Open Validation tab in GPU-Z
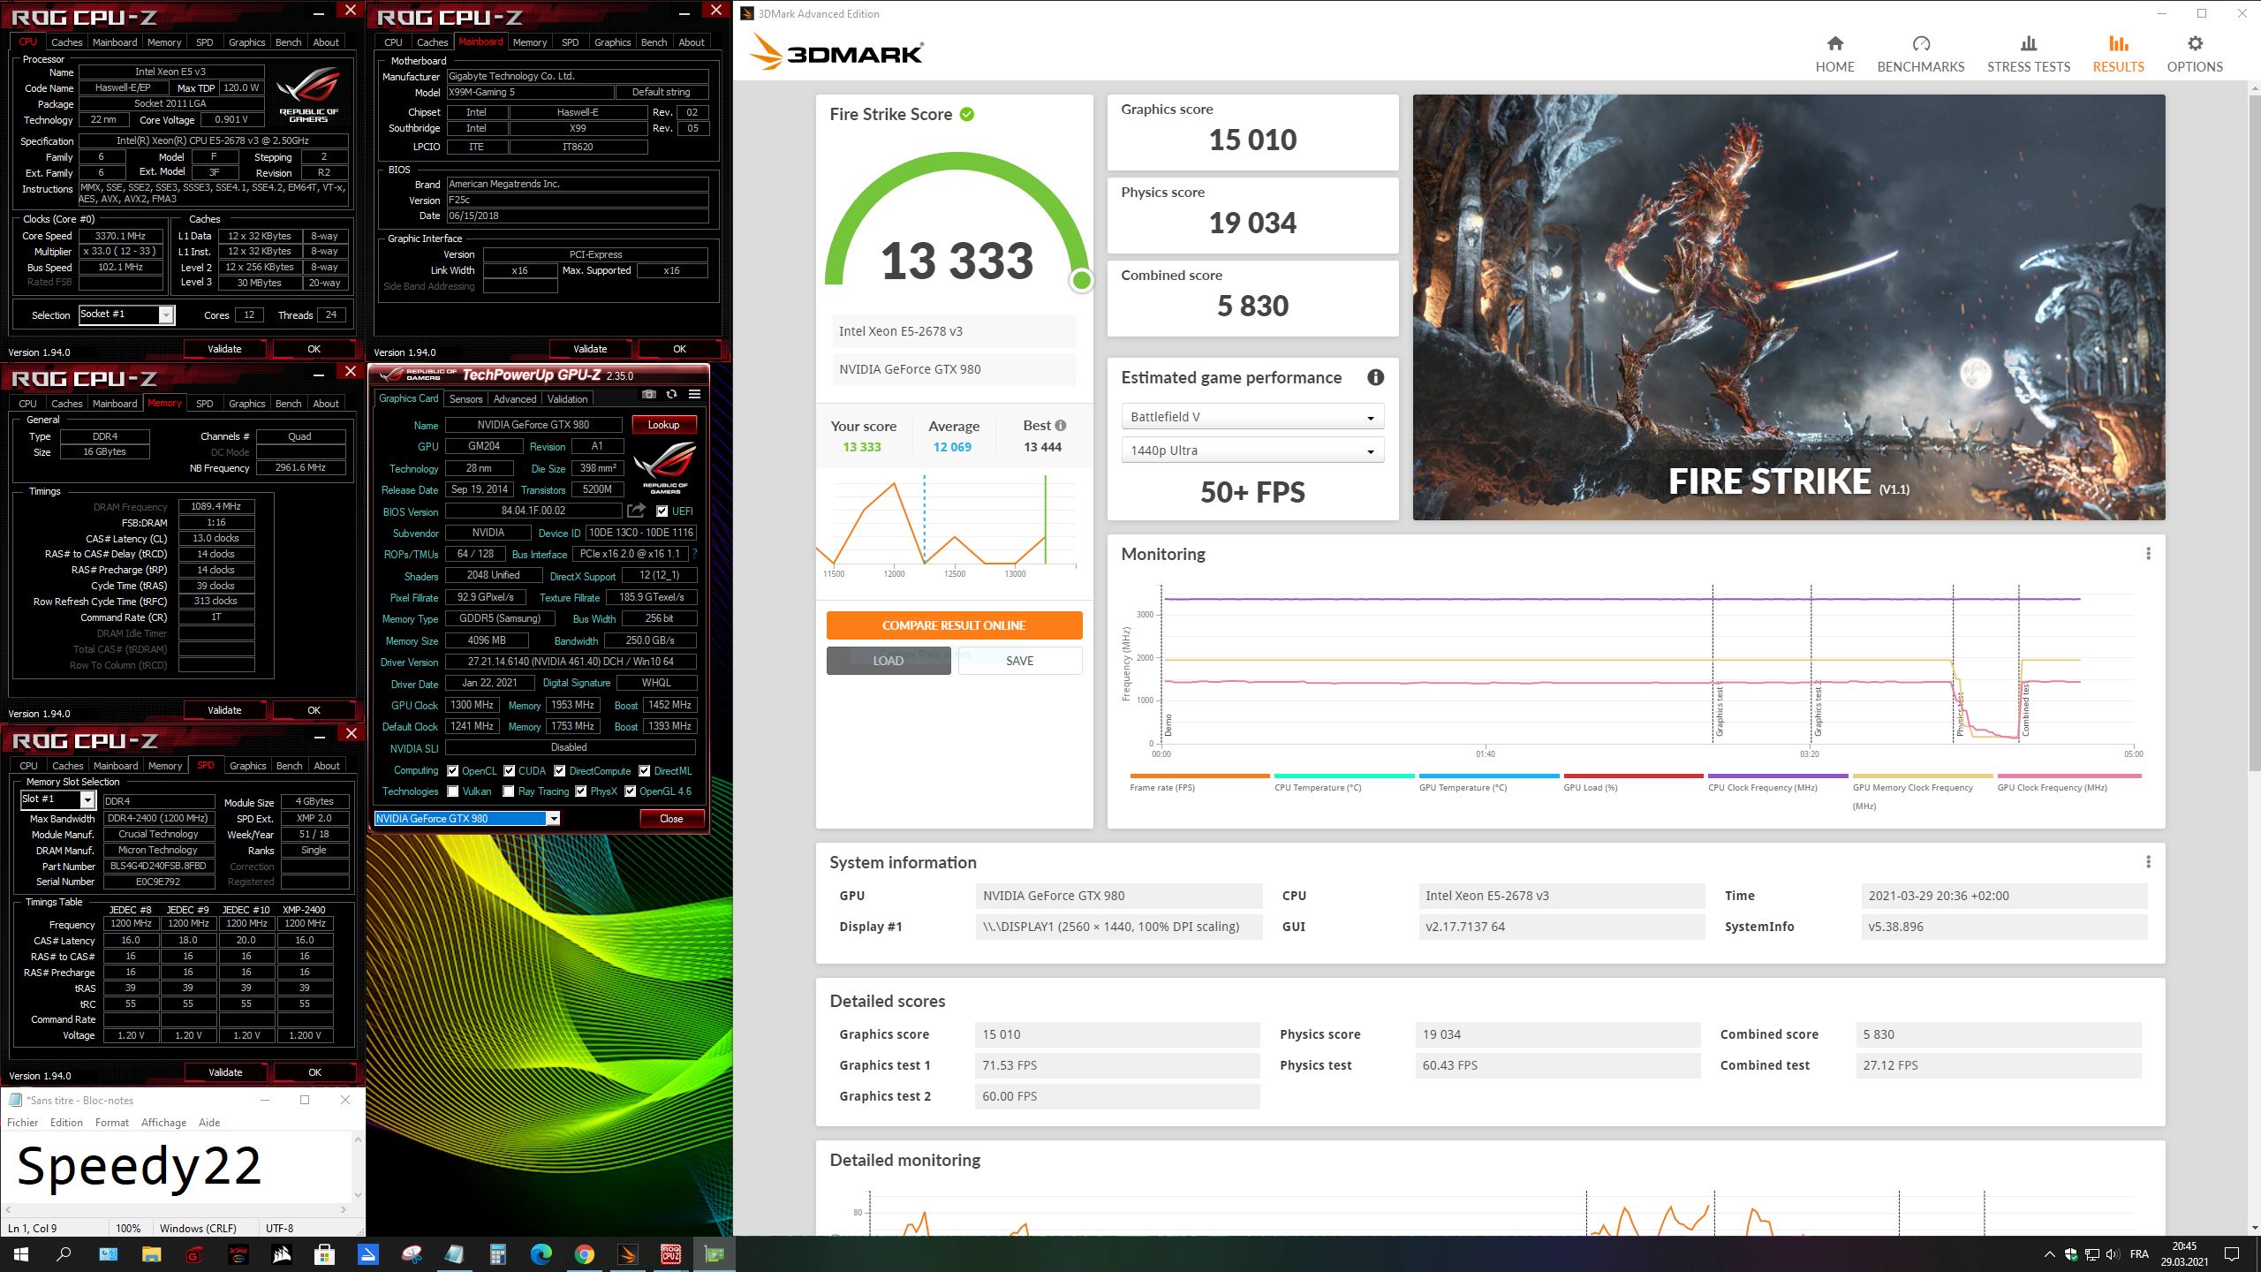The width and height of the screenshot is (2261, 1272). click(567, 399)
